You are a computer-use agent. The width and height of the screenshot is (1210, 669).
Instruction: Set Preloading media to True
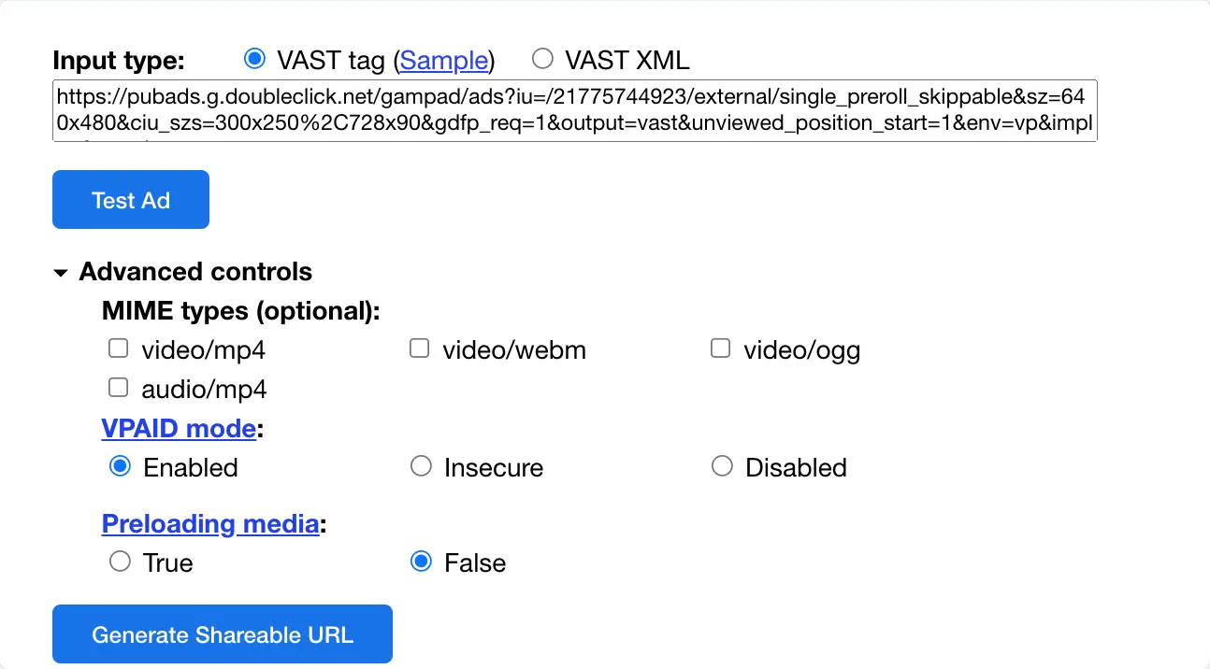120,562
